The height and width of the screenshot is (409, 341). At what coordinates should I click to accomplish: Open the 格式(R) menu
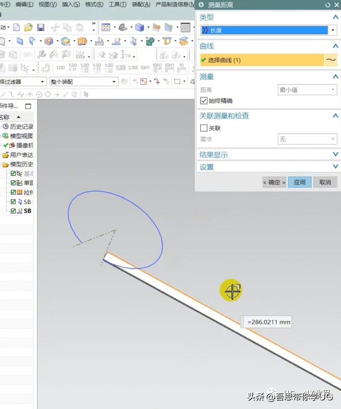[94, 5]
